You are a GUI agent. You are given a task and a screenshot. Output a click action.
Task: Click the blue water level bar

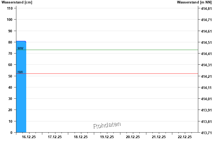point(21,87)
